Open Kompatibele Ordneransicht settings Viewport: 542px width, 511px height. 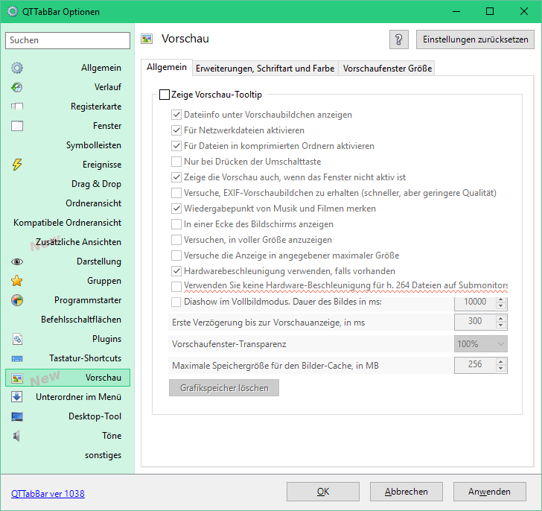(x=68, y=223)
